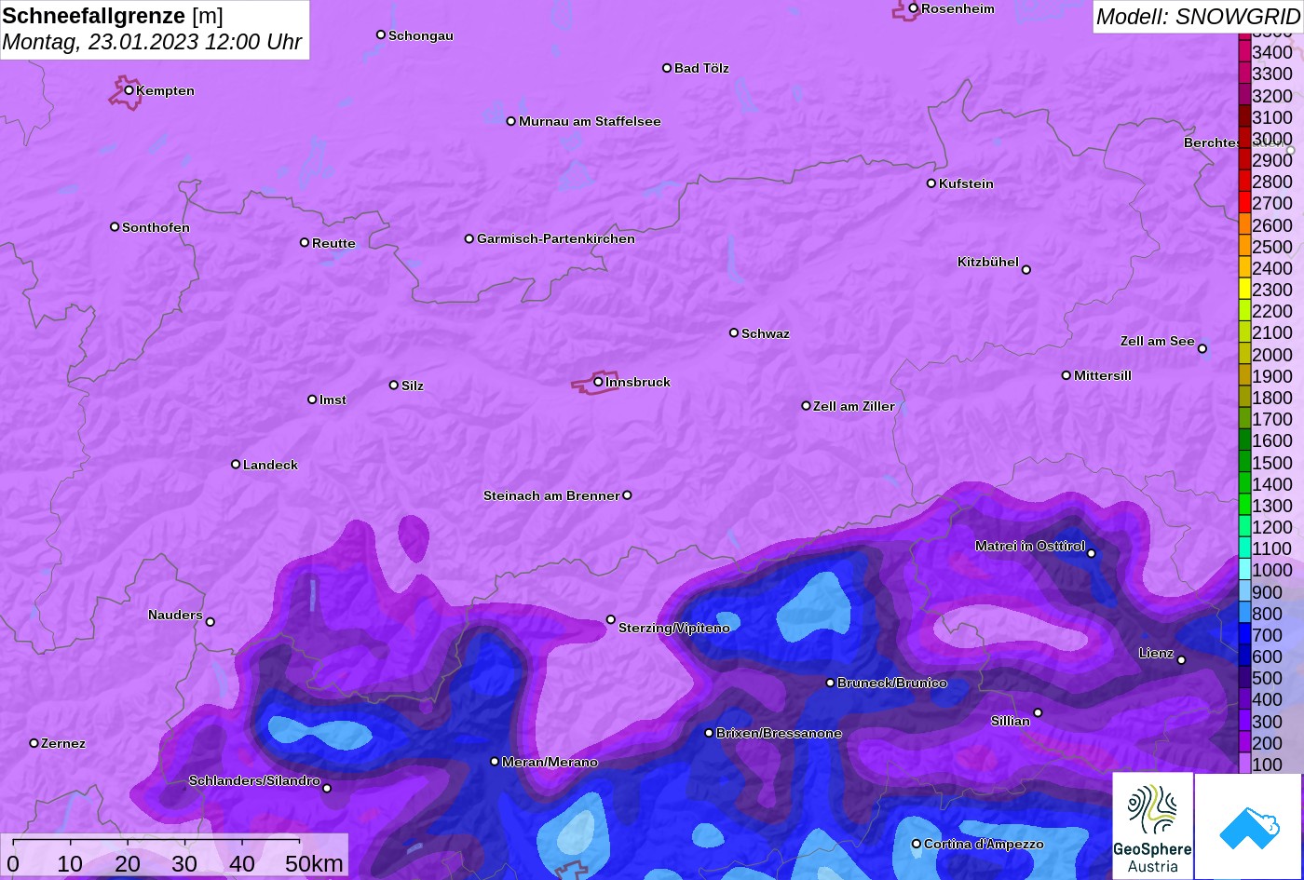
Task: Click the Bad Tölz label
Action: 701,68
